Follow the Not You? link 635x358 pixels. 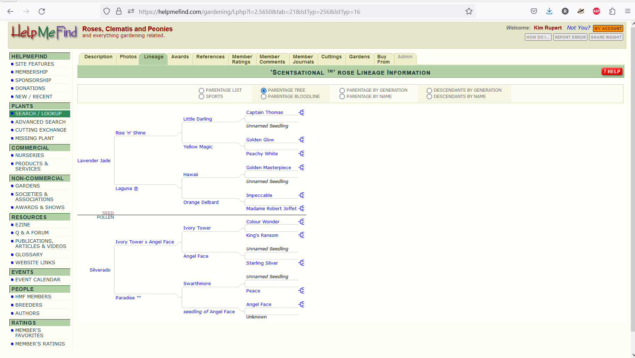pos(578,28)
